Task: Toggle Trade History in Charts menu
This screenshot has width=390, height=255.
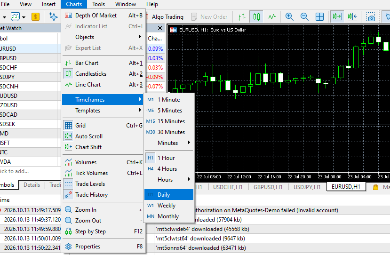Action: (x=103, y=195)
